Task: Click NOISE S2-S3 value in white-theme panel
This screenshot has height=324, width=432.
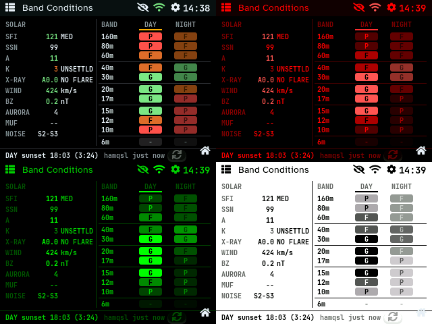Action: click(264, 296)
